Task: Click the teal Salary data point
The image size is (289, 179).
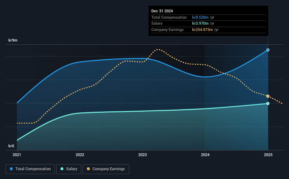Action: [x=268, y=104]
